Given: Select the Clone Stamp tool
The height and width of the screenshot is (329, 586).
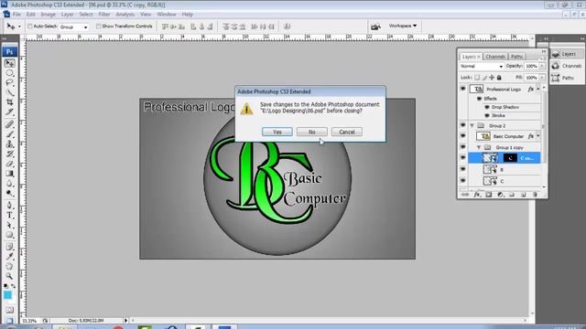Looking at the screenshot, I should (x=10, y=144).
